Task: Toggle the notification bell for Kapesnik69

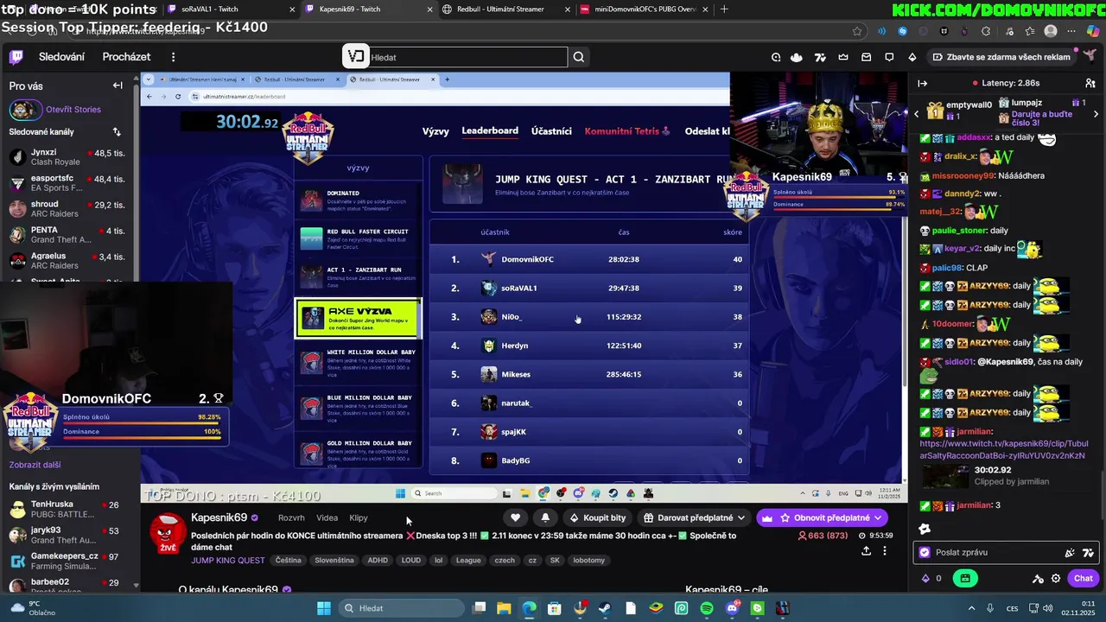Action: point(545,517)
